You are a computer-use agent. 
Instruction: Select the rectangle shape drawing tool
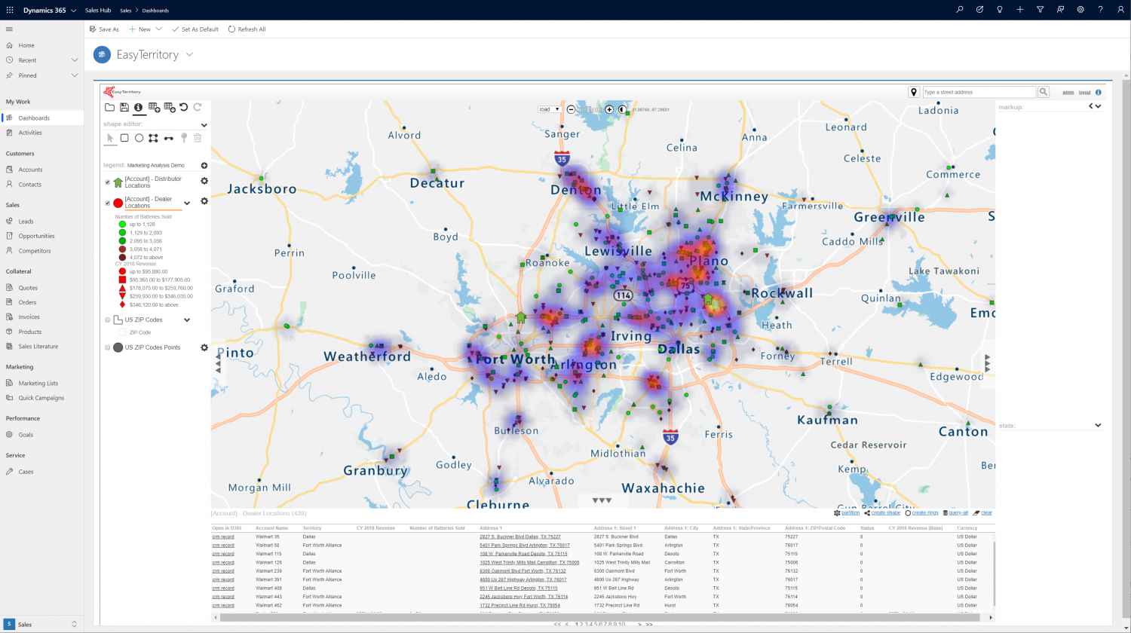(124, 138)
